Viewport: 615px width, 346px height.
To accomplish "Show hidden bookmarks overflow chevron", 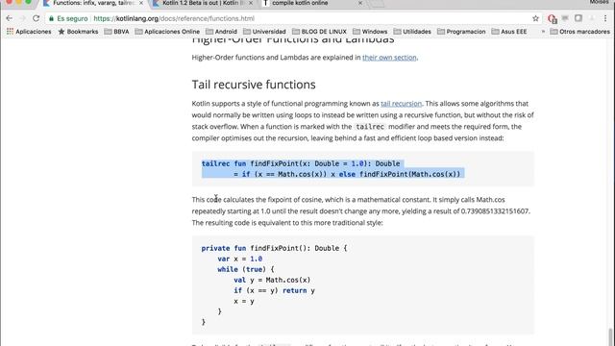I will pos(543,32).
